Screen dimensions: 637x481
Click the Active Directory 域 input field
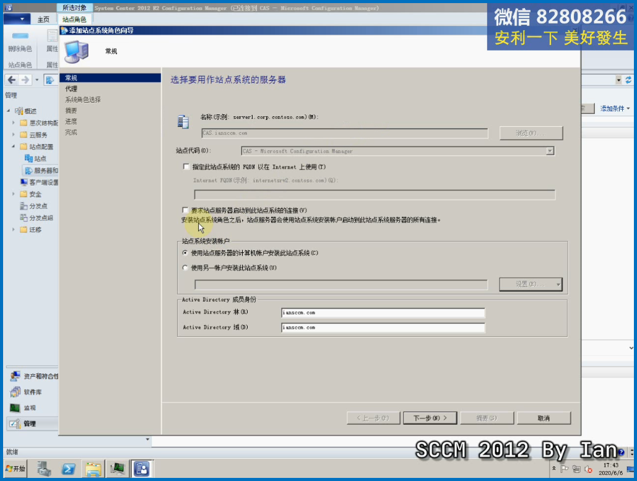click(383, 327)
